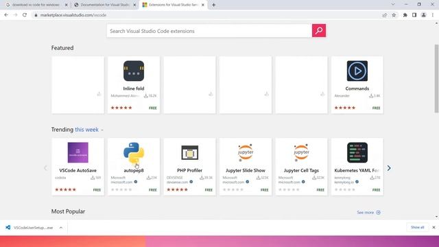Open the Trending 'this week' dropdown
The image size is (439, 247).
click(89, 130)
